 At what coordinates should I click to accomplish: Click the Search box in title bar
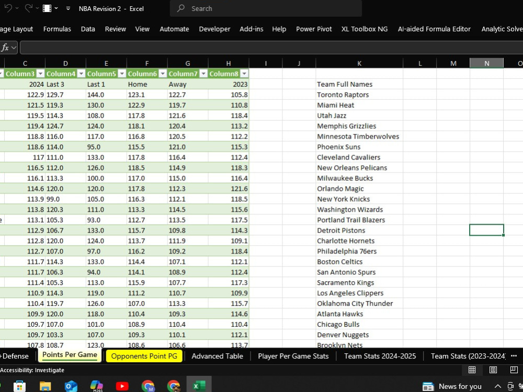(x=266, y=8)
